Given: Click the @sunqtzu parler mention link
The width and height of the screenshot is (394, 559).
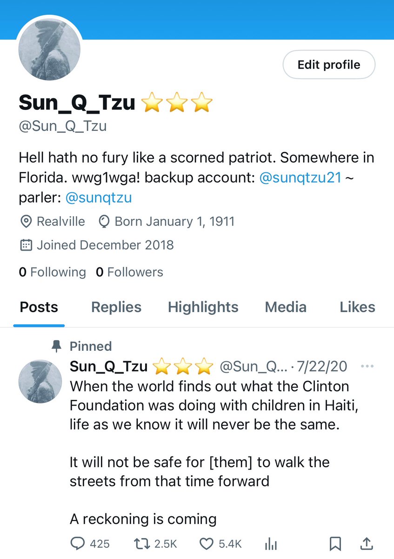Looking at the screenshot, I should pyautogui.click(x=99, y=198).
